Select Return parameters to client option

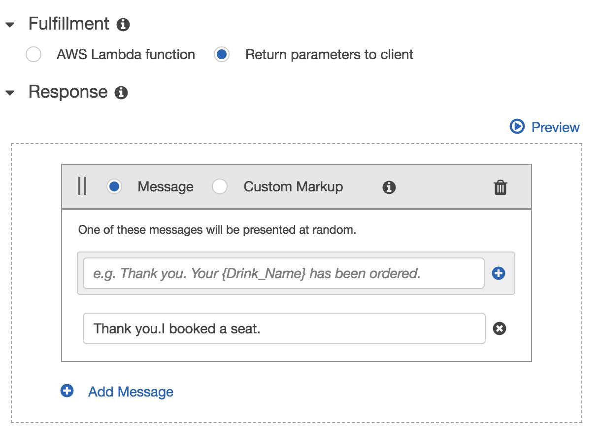coord(222,54)
